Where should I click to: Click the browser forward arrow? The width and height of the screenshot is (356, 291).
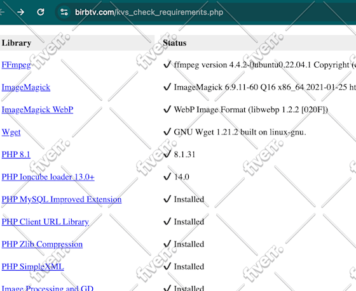point(20,12)
